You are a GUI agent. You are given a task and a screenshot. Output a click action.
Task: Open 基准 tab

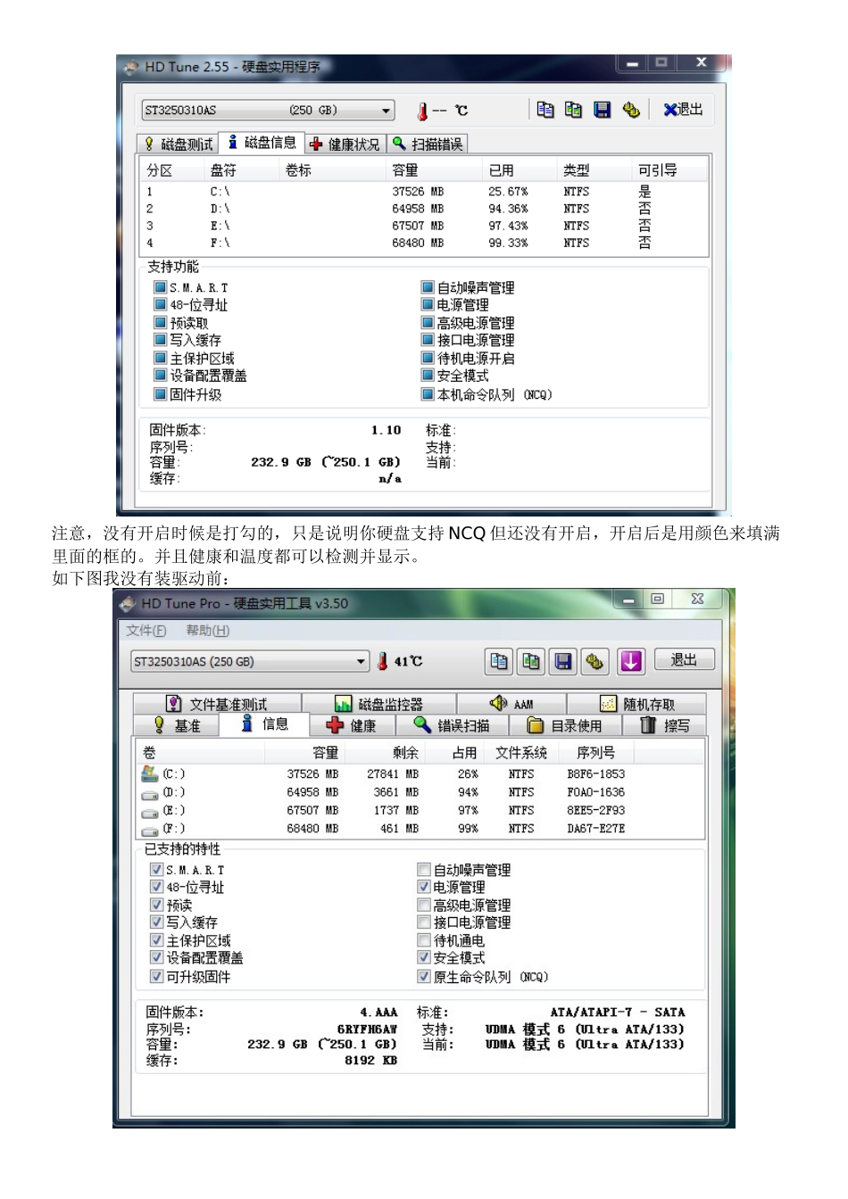[x=177, y=725]
